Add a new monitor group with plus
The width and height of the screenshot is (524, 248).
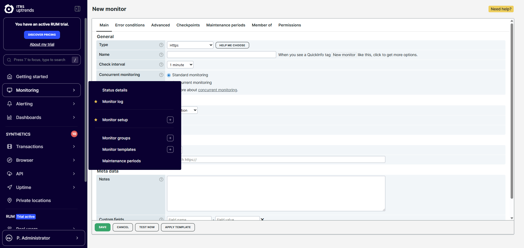pyautogui.click(x=170, y=138)
